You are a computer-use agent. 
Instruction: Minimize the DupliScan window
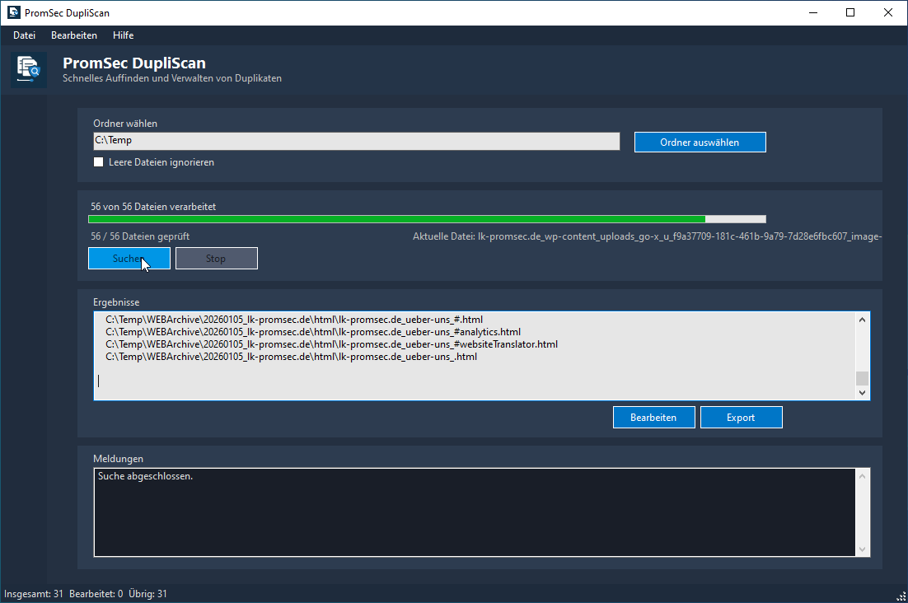point(813,12)
